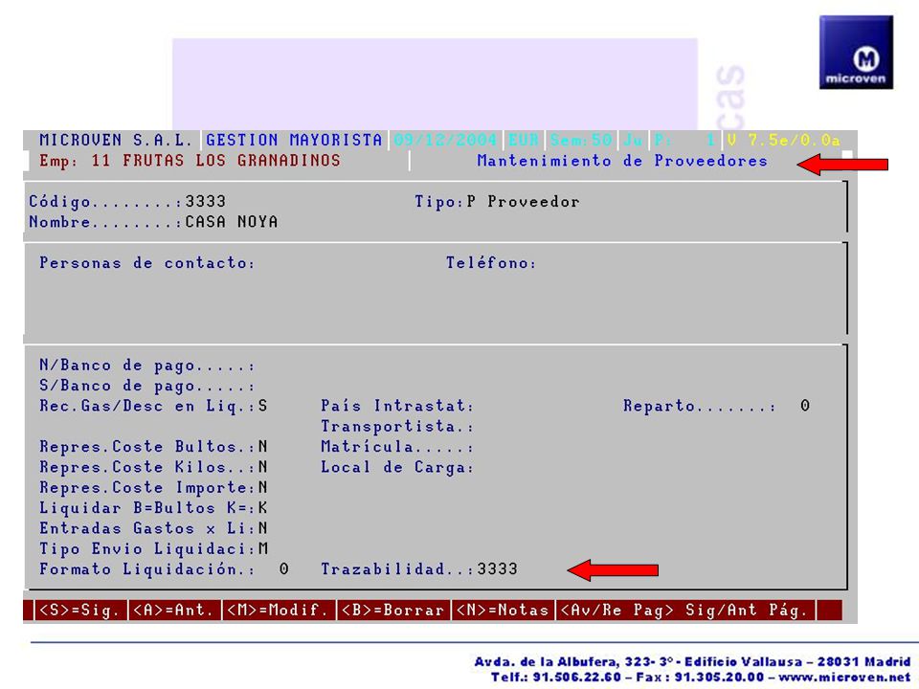919x689 pixels.
Task: Click the Repres.Coste Importe value N
Action: (263, 487)
